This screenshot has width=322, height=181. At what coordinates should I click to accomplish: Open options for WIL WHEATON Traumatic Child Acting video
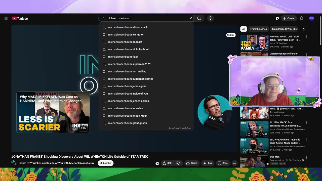(x=306, y=140)
